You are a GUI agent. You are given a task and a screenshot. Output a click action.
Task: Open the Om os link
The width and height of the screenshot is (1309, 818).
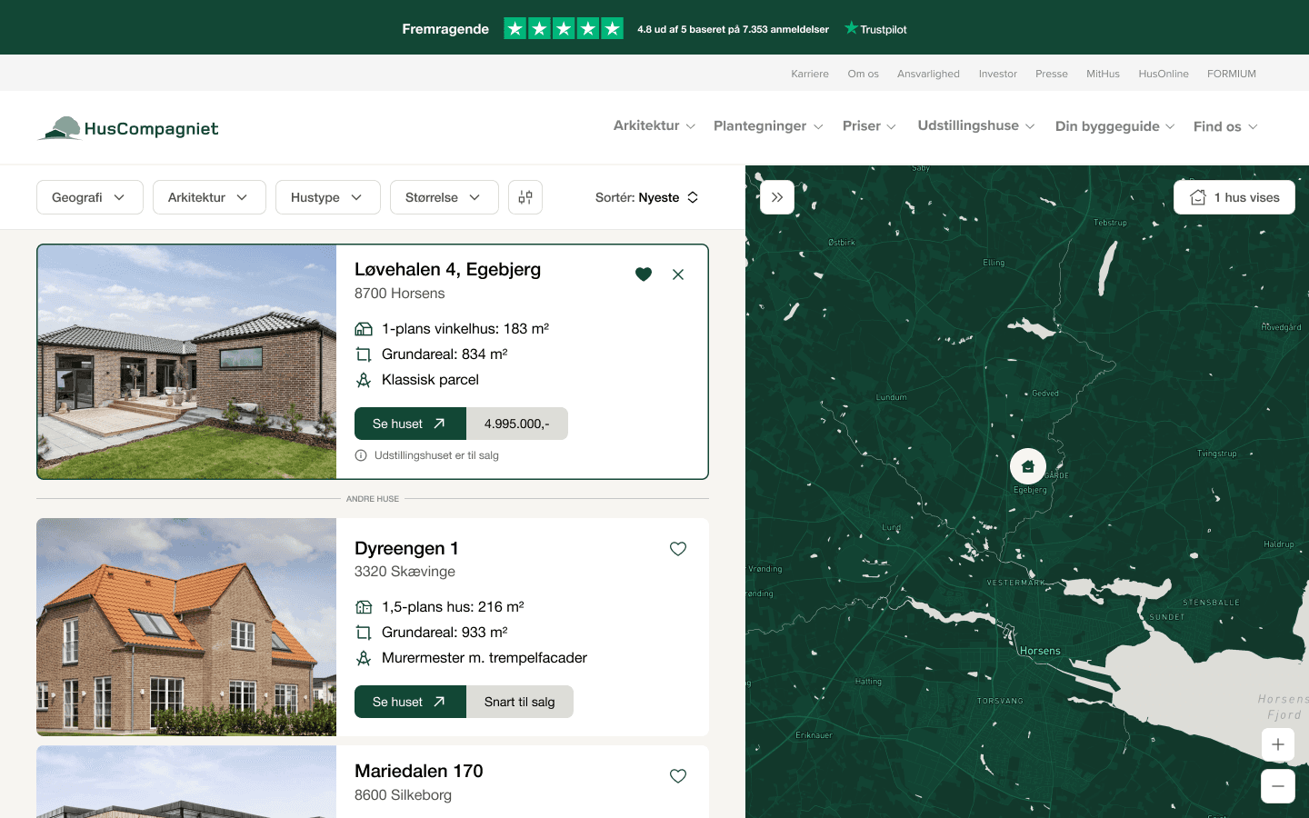[x=864, y=74]
